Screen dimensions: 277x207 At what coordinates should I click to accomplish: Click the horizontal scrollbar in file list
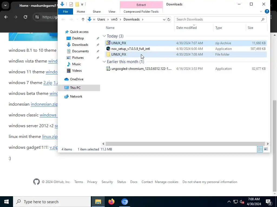click(185, 144)
